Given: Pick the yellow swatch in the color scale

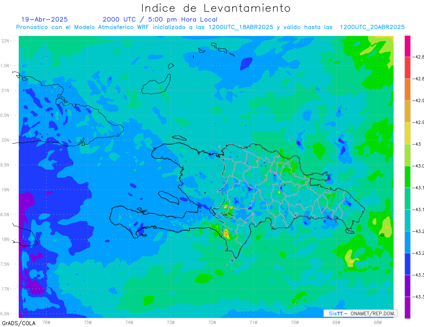Looking at the screenshot, I should (407, 133).
